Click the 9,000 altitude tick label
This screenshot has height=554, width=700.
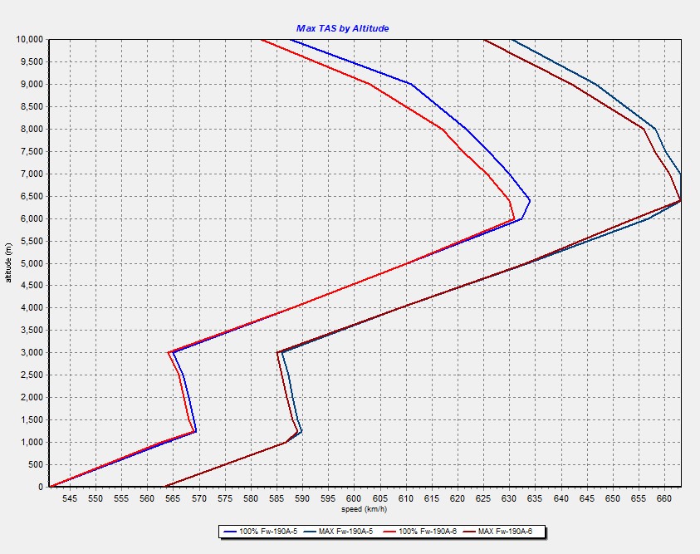[32, 84]
